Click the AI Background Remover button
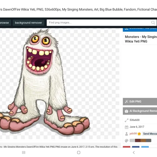 click(140, 111)
